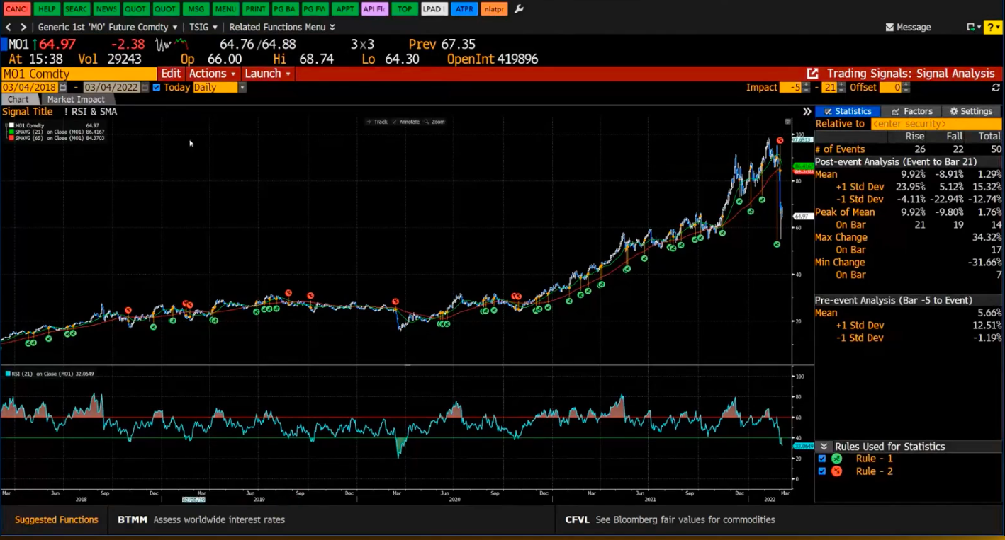Screen dimensions: 1005x540
Task: Click the red Rule - 2 signal icon
Action: click(x=836, y=471)
